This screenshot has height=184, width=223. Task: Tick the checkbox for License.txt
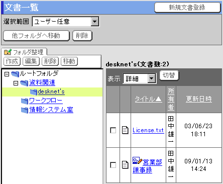(113, 130)
